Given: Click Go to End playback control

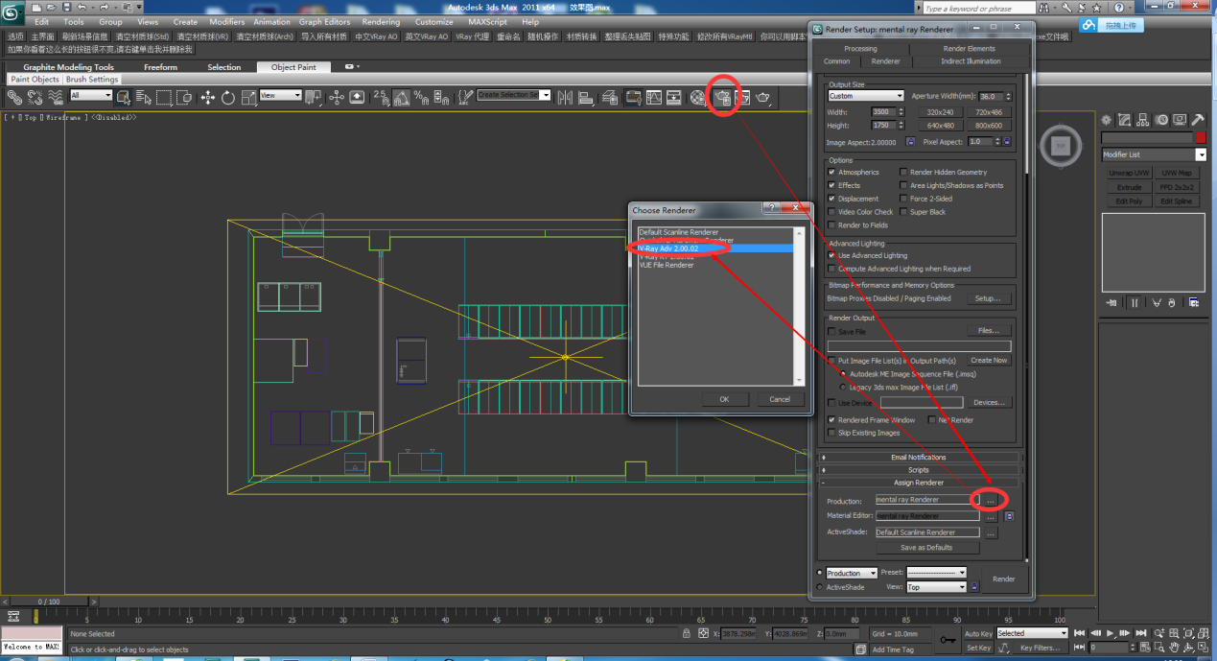Looking at the screenshot, I should [1140, 633].
